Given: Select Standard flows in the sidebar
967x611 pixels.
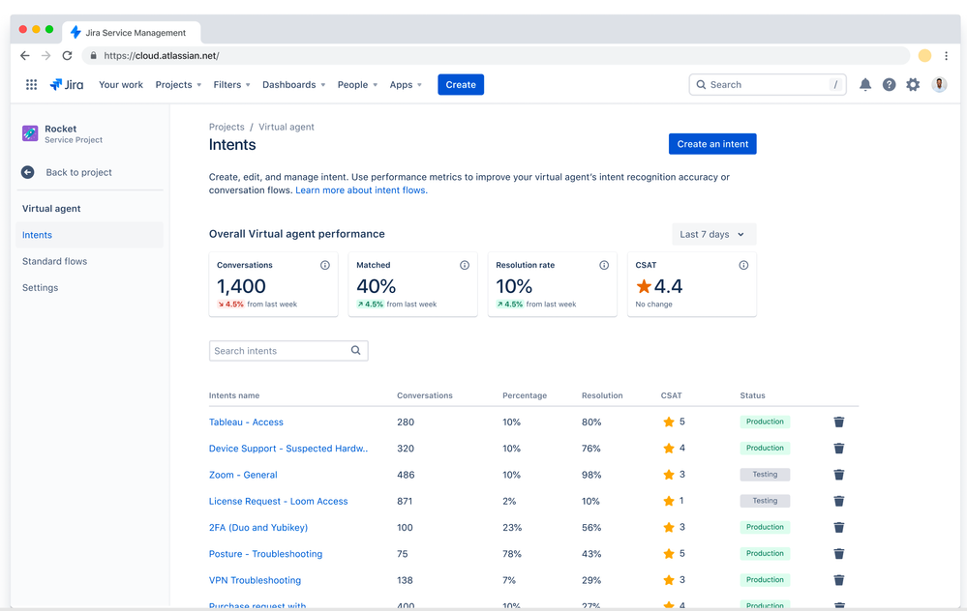Looking at the screenshot, I should pos(54,261).
